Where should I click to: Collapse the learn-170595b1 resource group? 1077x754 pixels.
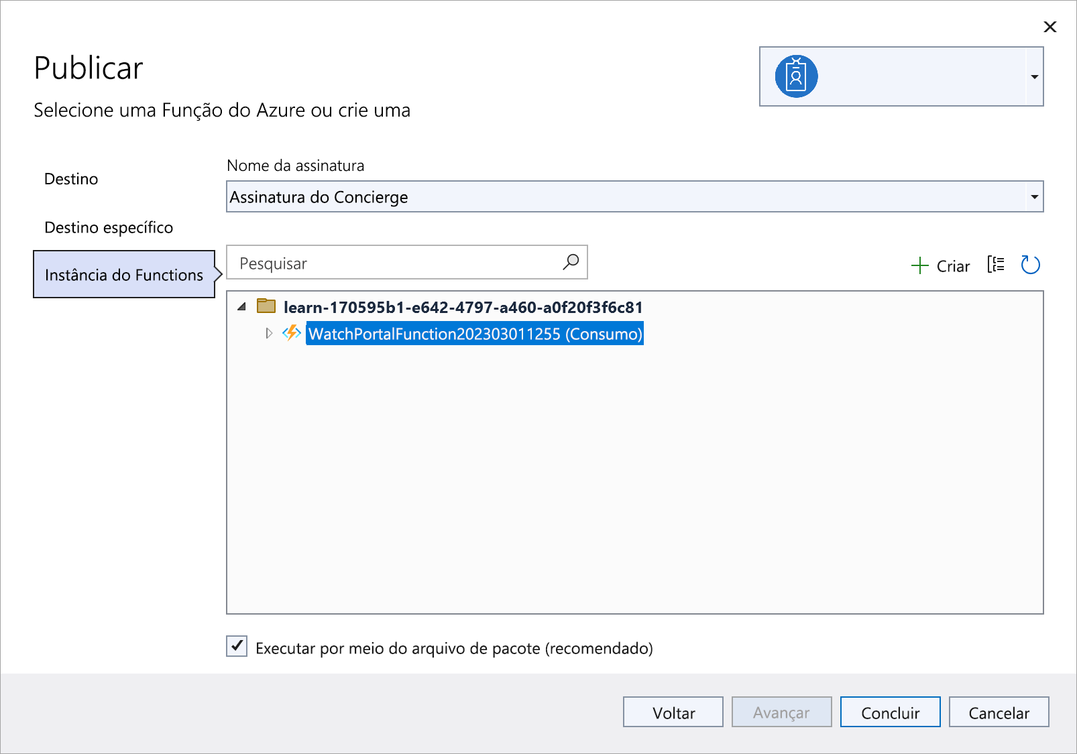point(242,307)
